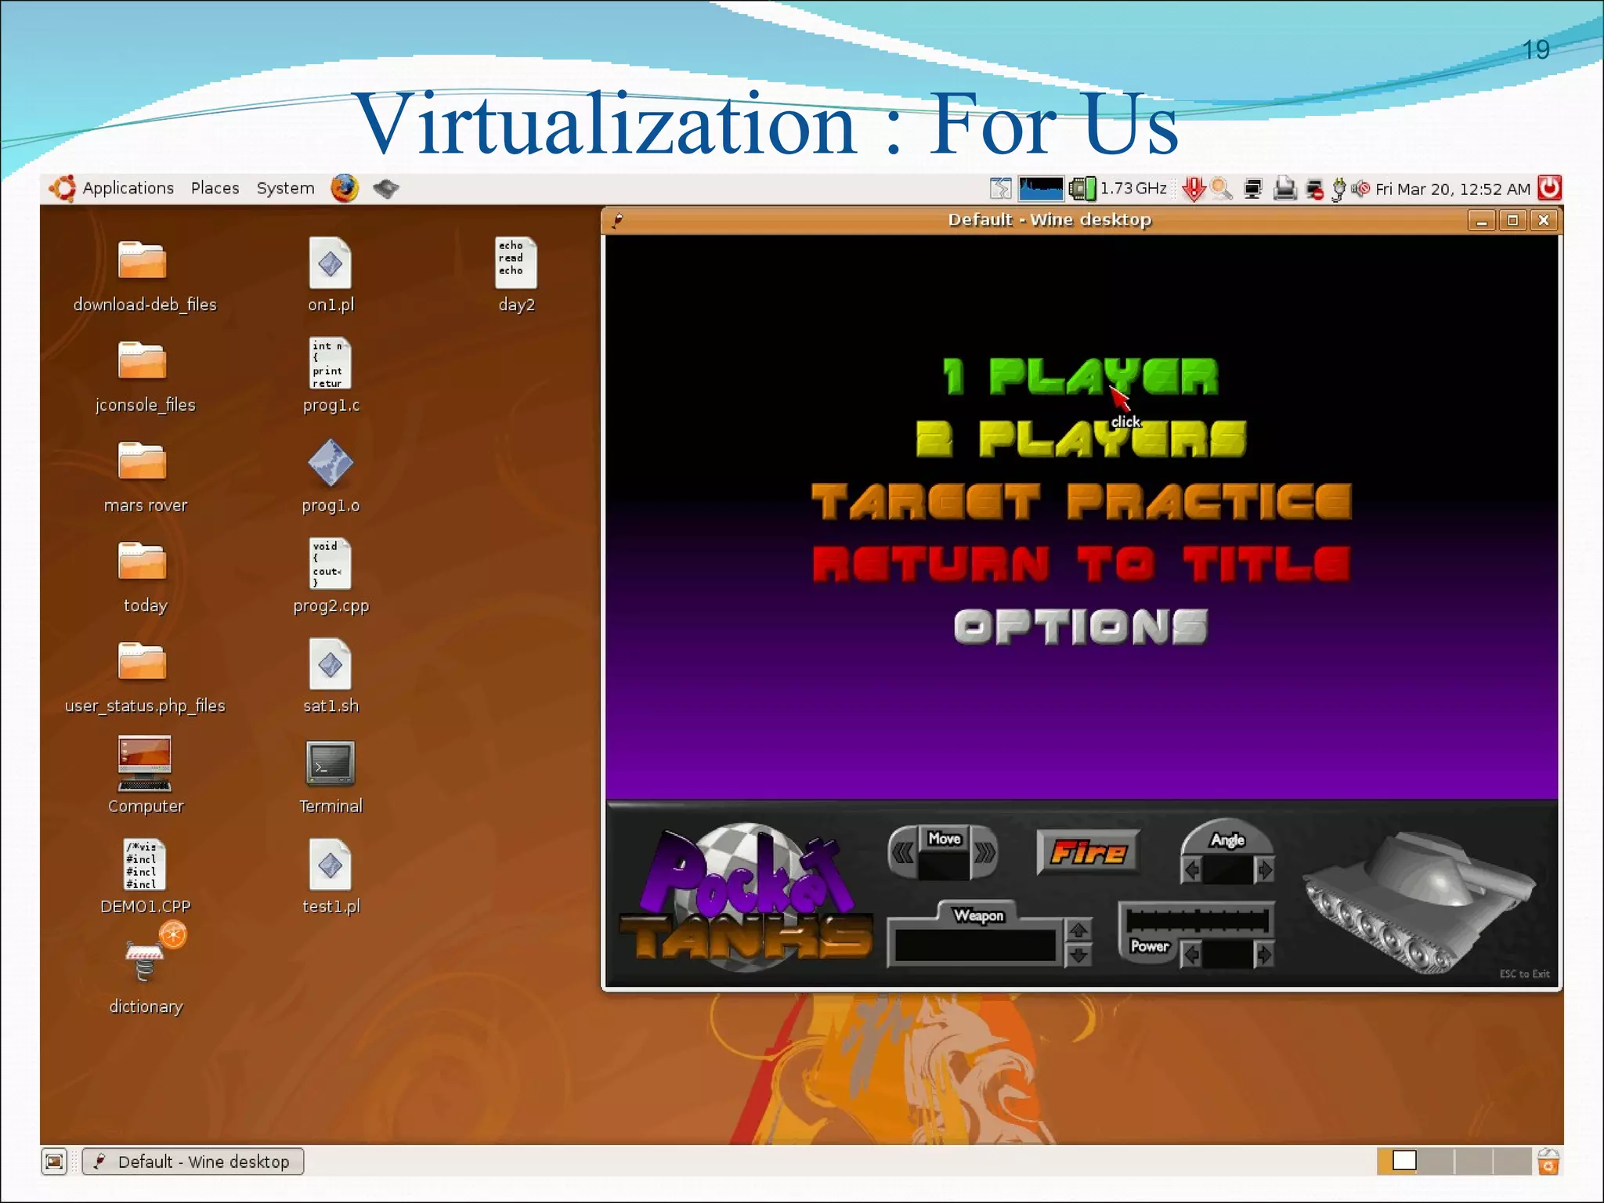This screenshot has width=1604, height=1203.
Task: Select the on1.pl script file
Action: [x=330, y=262]
